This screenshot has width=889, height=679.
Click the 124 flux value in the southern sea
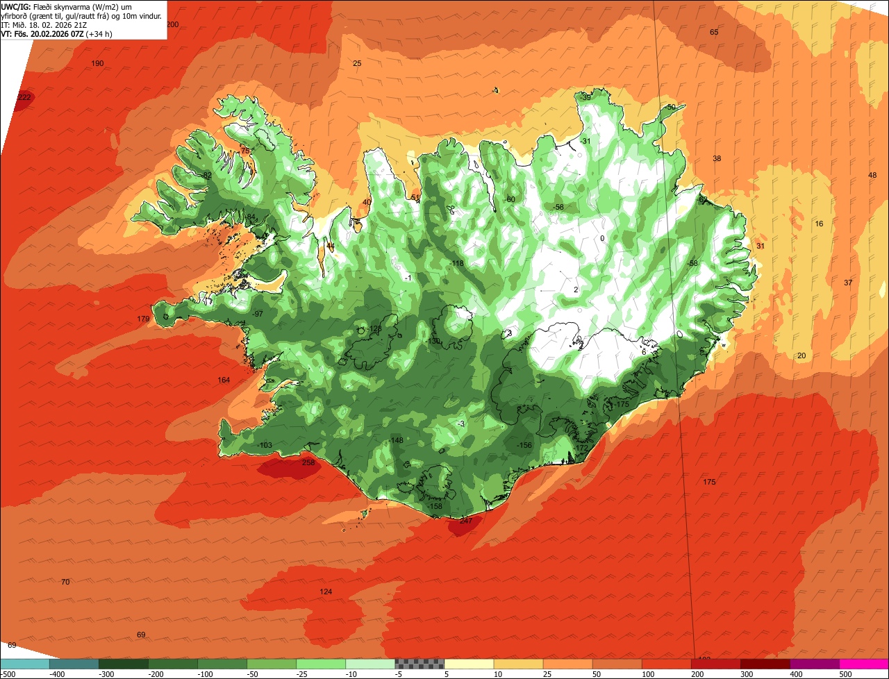click(x=326, y=592)
